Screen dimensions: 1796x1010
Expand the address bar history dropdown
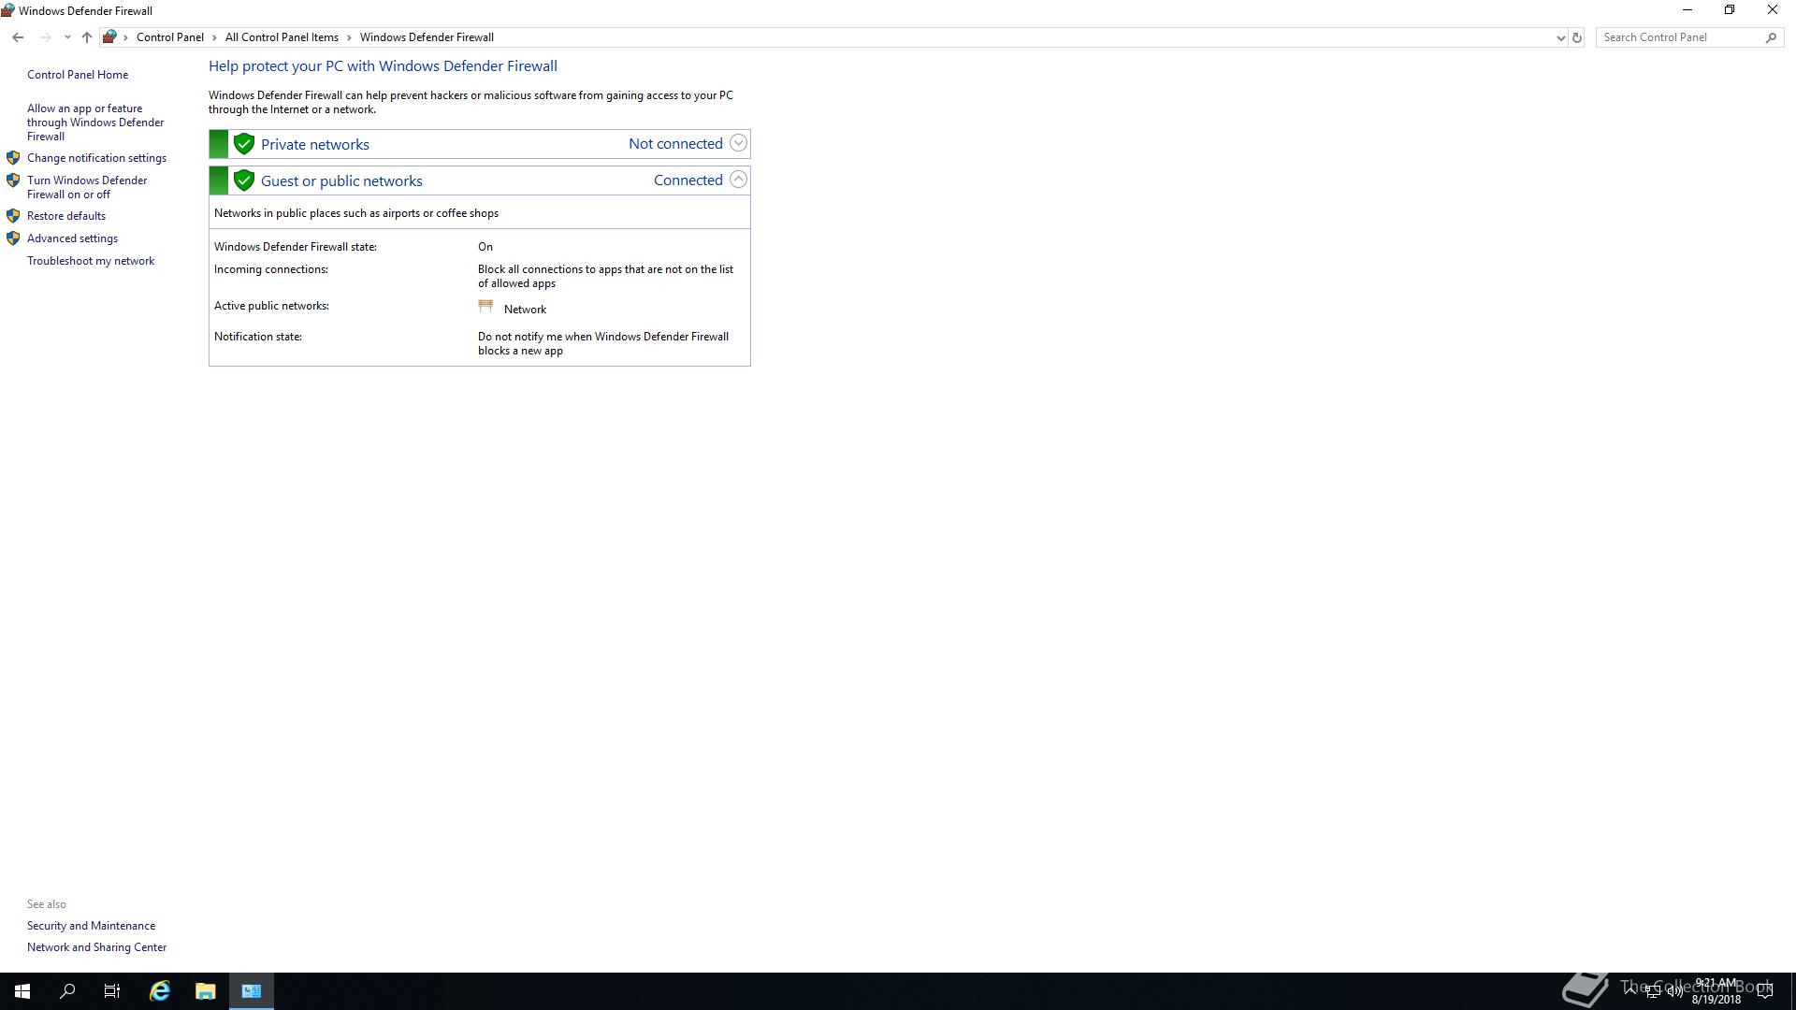point(1560,37)
